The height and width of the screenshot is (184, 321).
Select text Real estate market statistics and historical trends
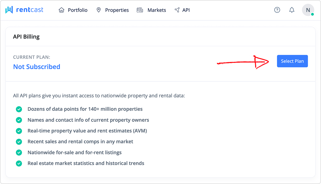click(x=86, y=163)
